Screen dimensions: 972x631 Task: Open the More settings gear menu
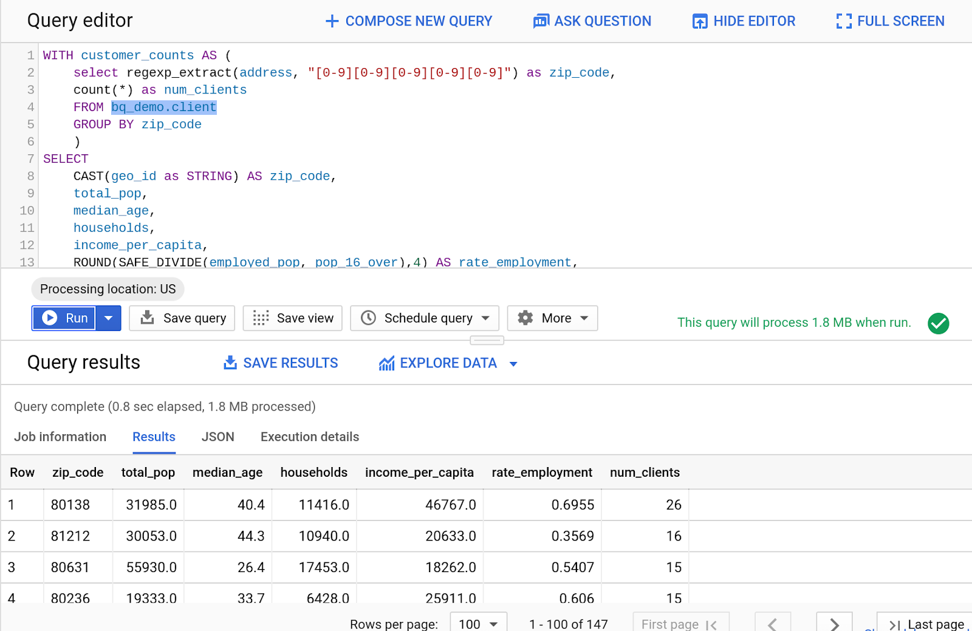point(552,318)
